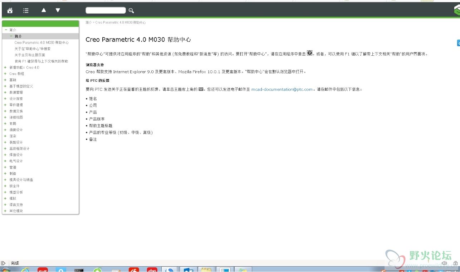Open 钣金件 in the contents tree
460x272 pixels.
(x=14, y=186)
